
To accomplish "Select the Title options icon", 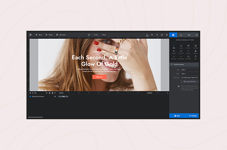I will pyautogui.click(x=174, y=47).
